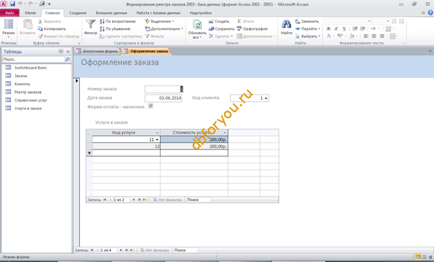Click the subform Поиск search box
Image resolution: width=434 pixels, height=262 pixels.
pos(198,199)
